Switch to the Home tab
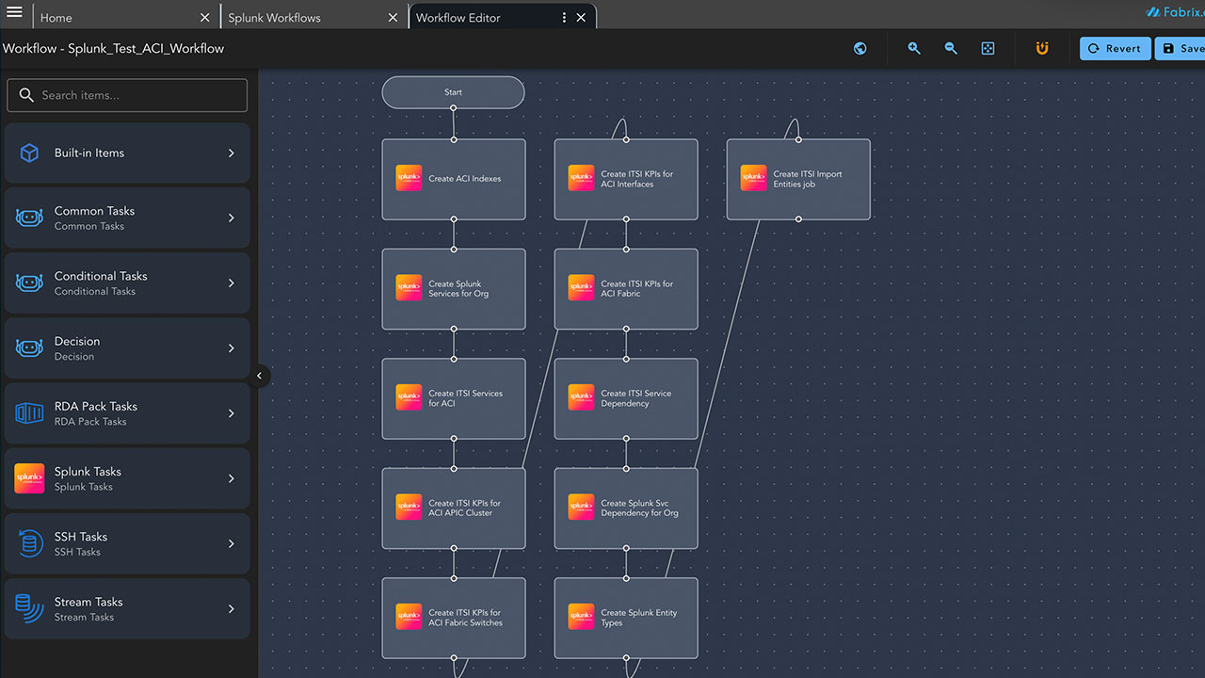 click(x=113, y=17)
